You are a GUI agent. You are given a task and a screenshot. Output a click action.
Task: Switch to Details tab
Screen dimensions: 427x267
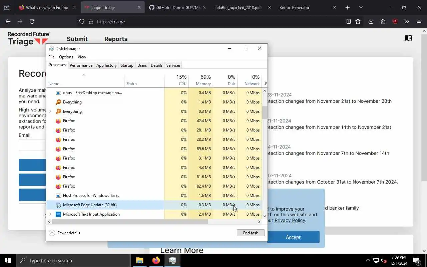pyautogui.click(x=156, y=65)
